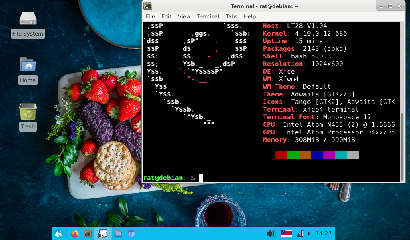Click the 'Theme: Adwaita [GTK2/3]' line
410x240 pixels.
point(309,94)
